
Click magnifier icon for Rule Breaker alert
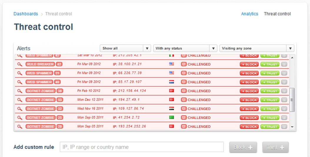click(20, 64)
